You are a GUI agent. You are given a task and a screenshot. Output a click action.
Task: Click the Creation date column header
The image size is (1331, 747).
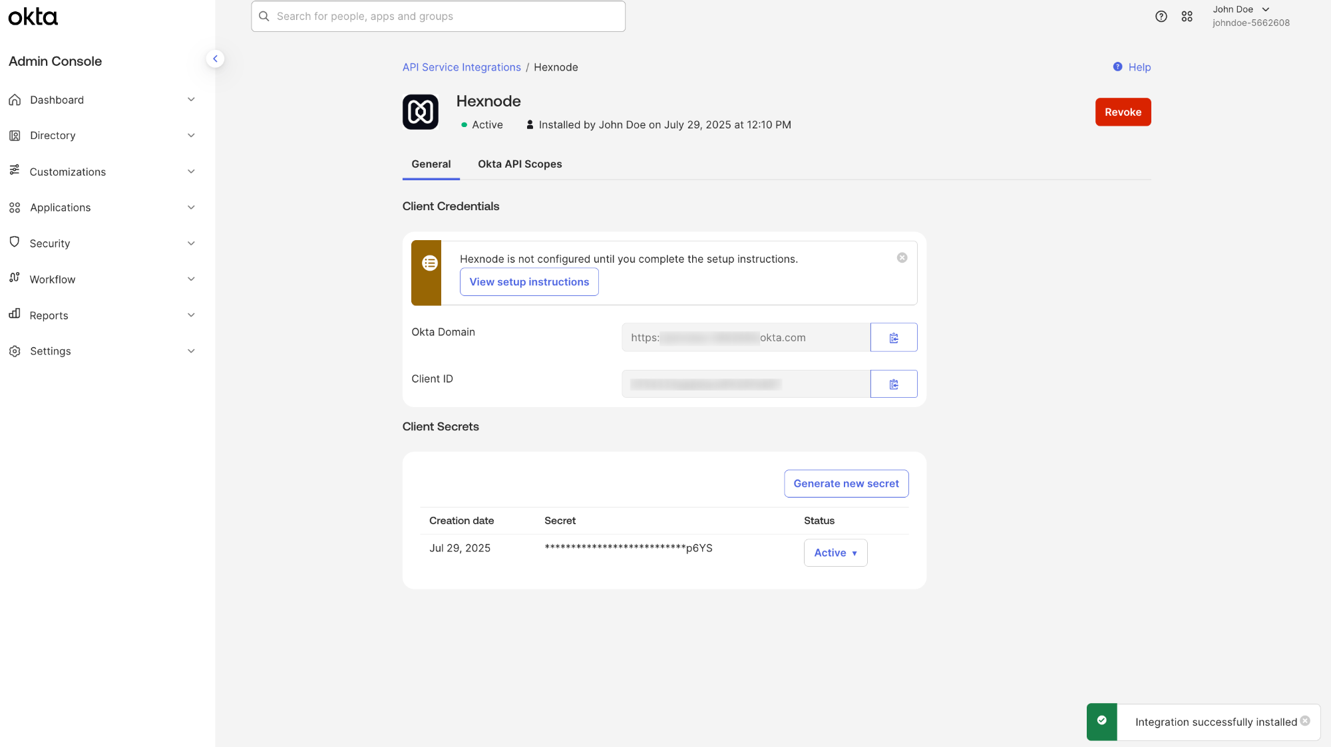tap(461, 521)
